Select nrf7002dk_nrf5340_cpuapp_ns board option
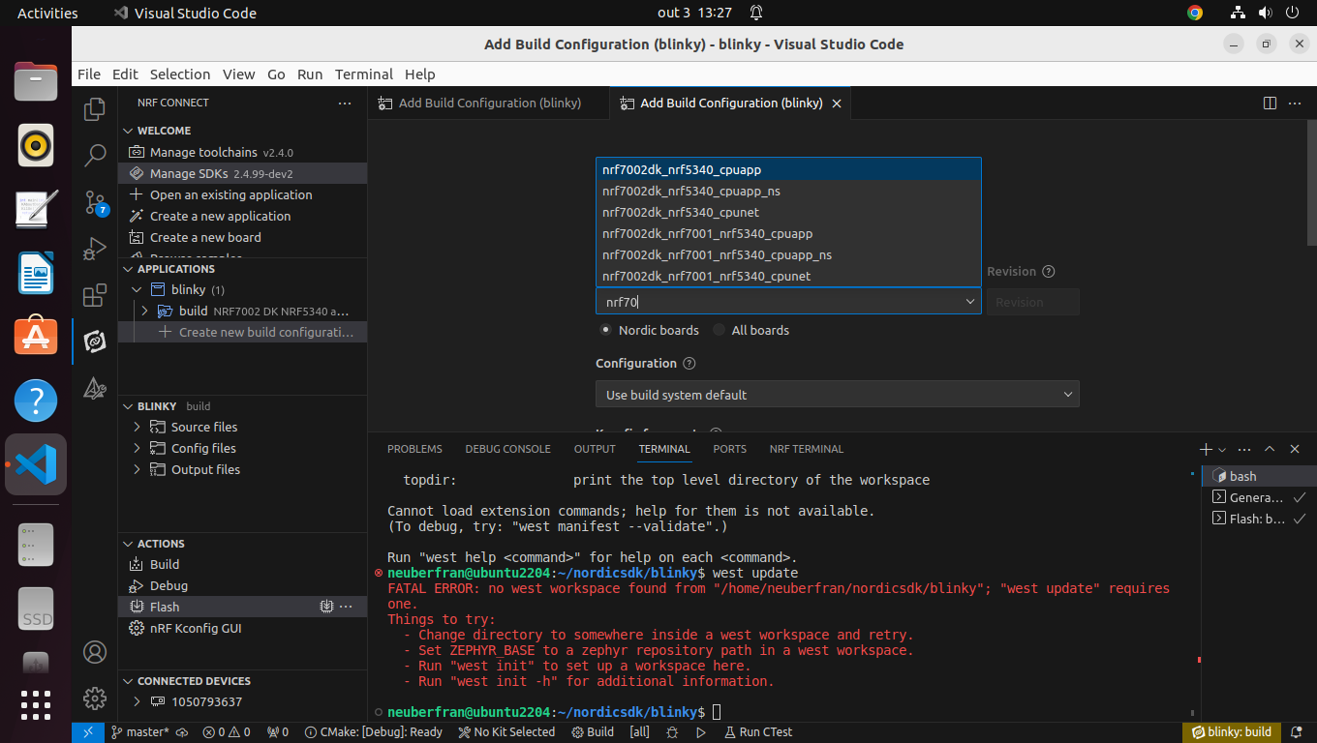The height and width of the screenshot is (743, 1317). [x=788, y=191]
